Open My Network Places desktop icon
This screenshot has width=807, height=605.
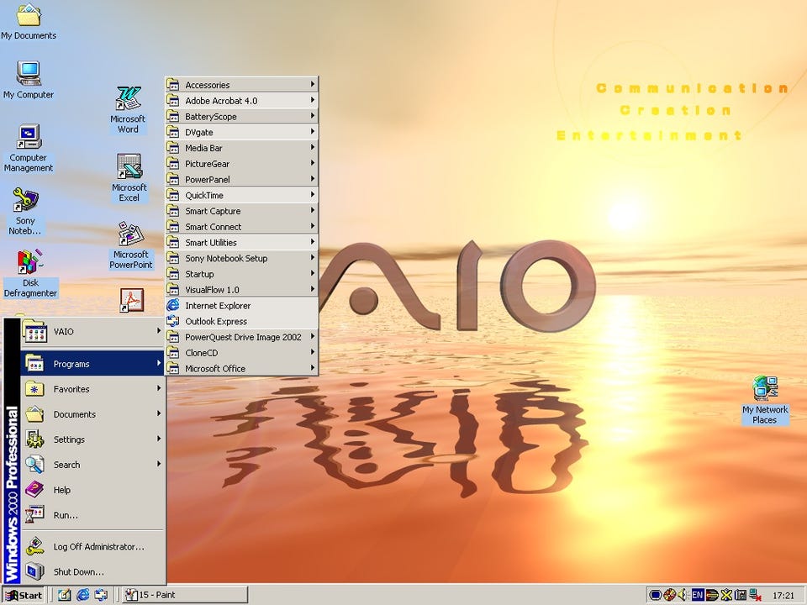(x=765, y=400)
